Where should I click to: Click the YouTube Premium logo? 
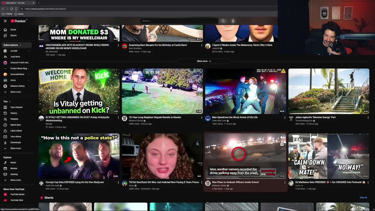pos(18,21)
